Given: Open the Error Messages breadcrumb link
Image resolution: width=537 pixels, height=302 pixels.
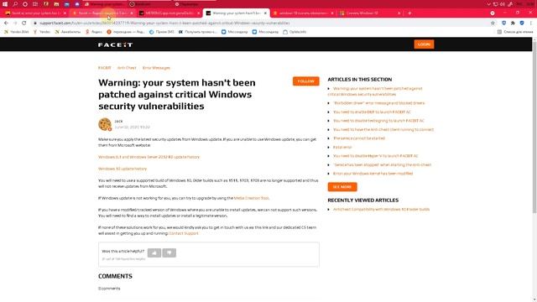Looking at the screenshot, I should [156, 68].
